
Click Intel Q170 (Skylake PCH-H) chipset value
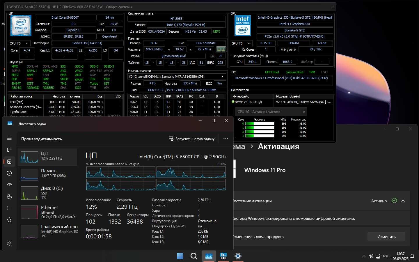(x=186, y=25)
